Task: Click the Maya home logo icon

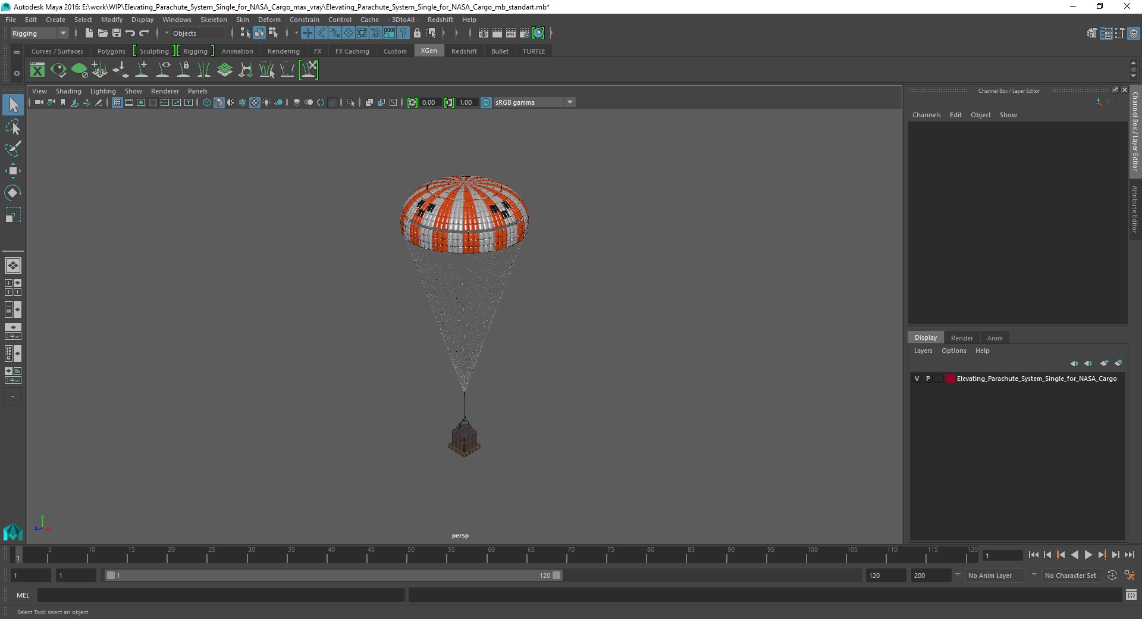Action: 12,532
